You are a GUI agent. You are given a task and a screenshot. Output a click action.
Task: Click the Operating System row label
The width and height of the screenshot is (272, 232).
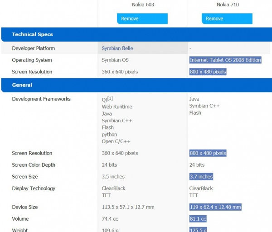pyautogui.click(x=32, y=60)
